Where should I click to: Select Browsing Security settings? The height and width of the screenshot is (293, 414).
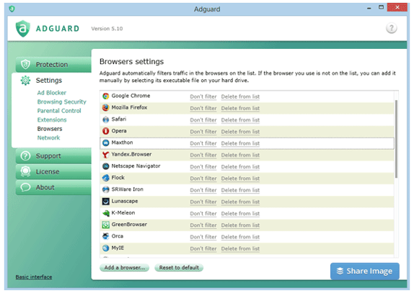(62, 102)
